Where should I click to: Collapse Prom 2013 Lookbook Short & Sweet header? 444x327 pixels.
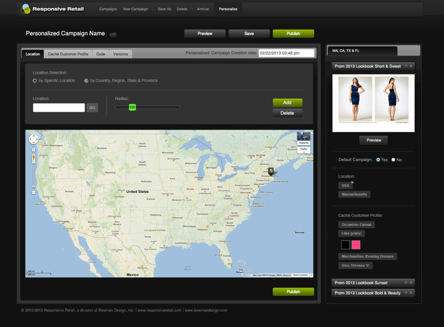(373, 66)
